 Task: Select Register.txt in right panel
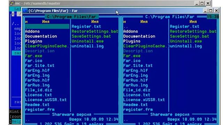(x=185, y=26)
